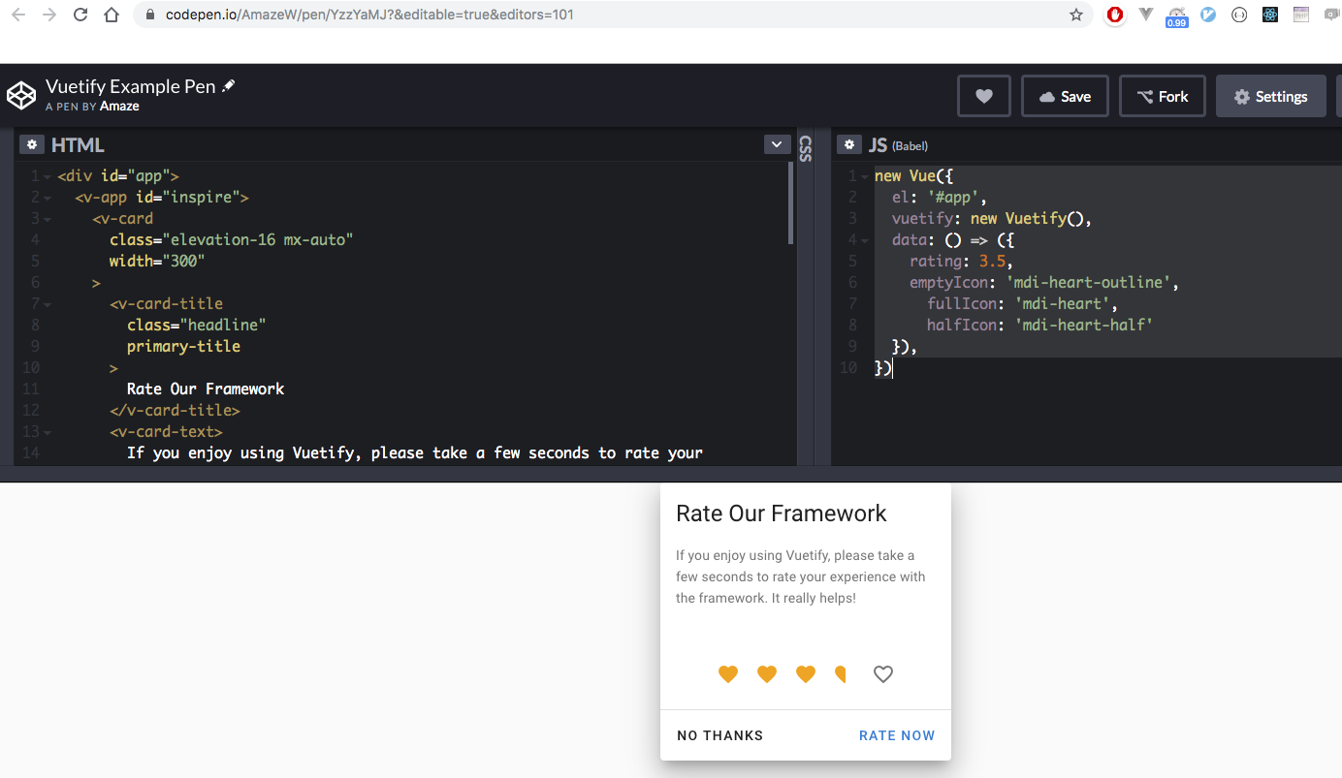Click Rate Our Framework text in HTML editor

206,389
